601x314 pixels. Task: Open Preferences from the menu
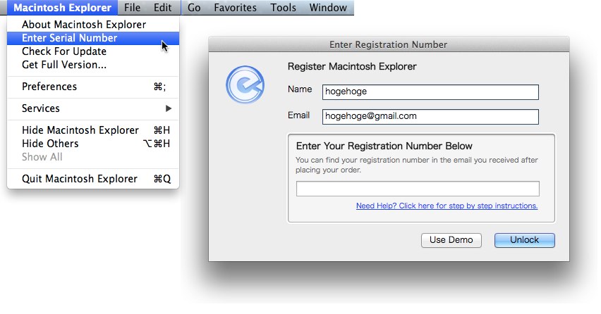[93, 87]
